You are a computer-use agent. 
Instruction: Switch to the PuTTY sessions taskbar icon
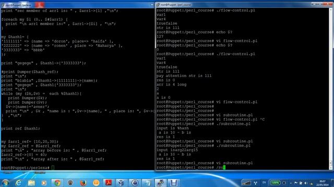click(x=160, y=183)
